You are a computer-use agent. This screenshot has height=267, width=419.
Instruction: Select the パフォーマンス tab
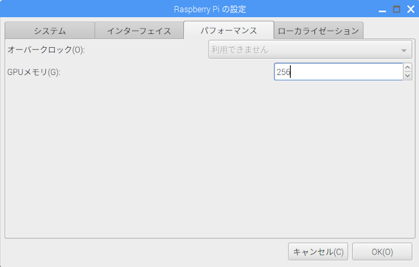tap(228, 30)
